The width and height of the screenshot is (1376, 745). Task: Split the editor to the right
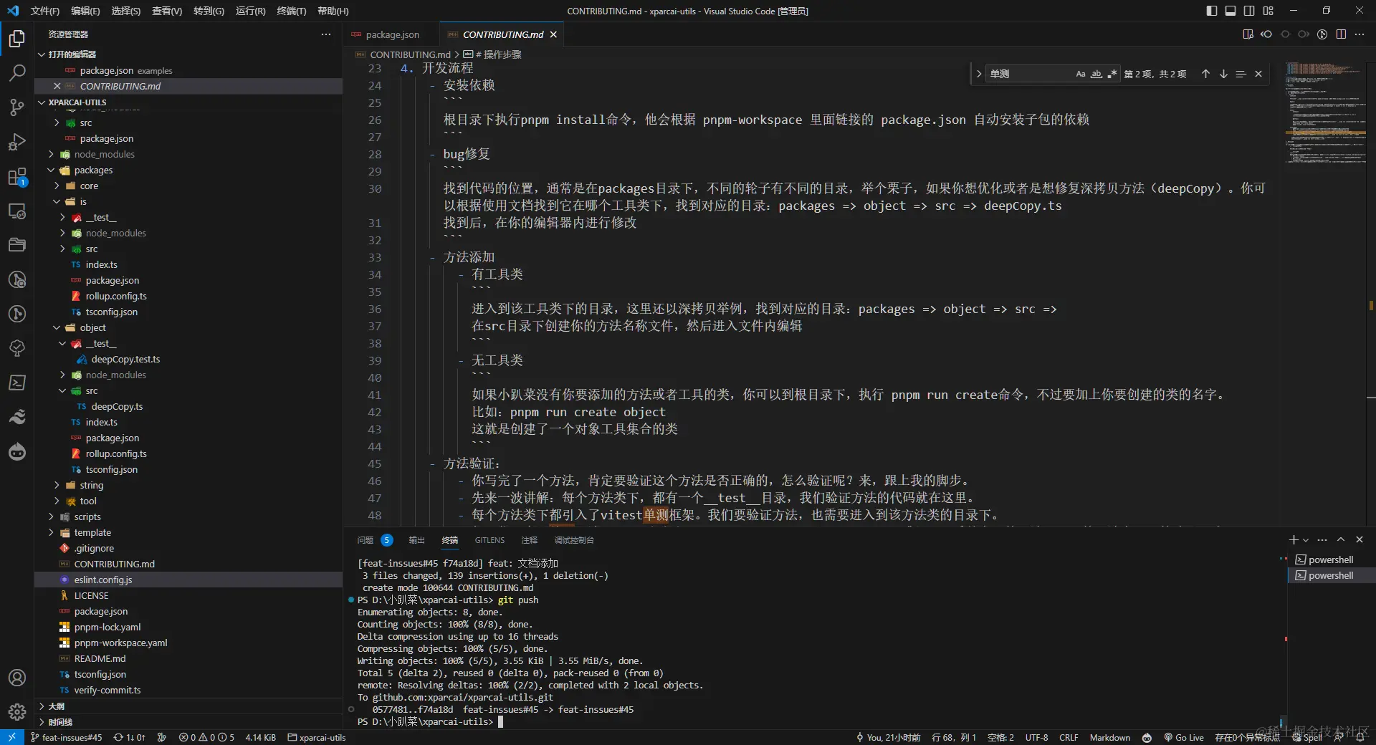click(1341, 34)
